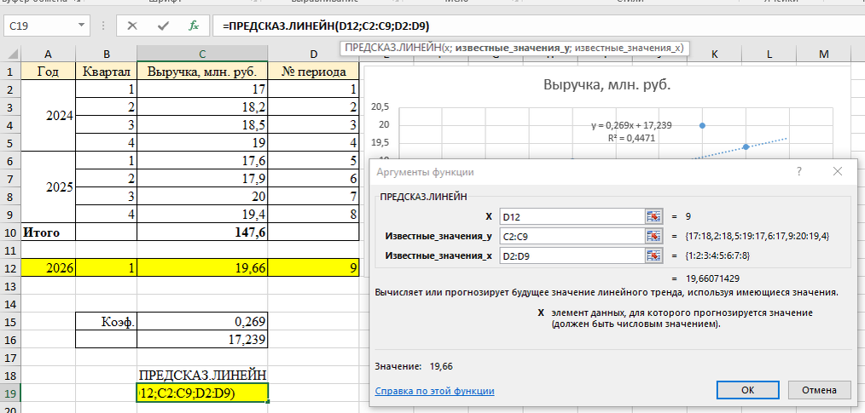Cancel formula entry with the X icon

(x=132, y=26)
